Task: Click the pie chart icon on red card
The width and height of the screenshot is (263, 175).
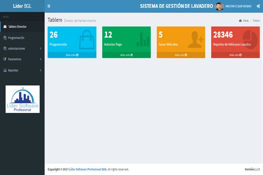Action: click(x=250, y=39)
